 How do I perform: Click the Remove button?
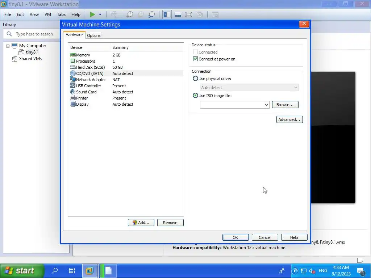tap(170, 223)
